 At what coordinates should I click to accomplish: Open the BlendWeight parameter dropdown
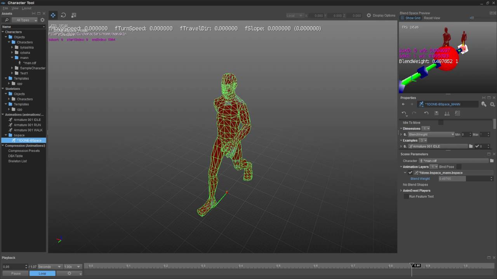(431, 134)
